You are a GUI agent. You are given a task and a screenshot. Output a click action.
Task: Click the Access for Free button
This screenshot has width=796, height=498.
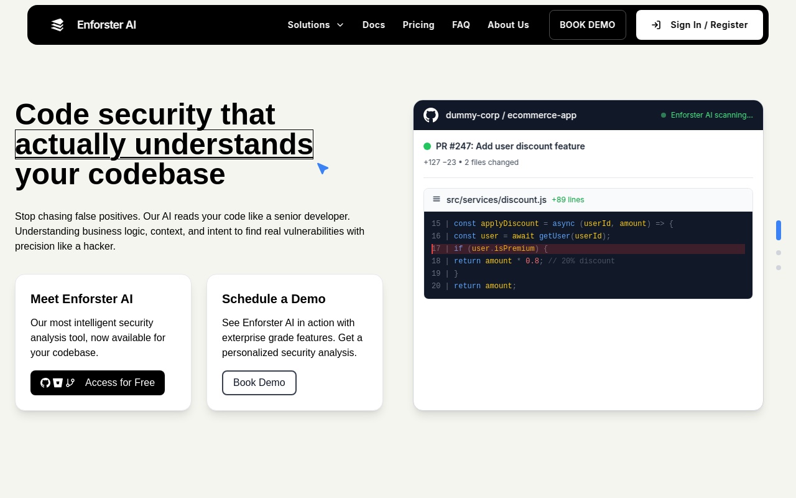tap(98, 383)
